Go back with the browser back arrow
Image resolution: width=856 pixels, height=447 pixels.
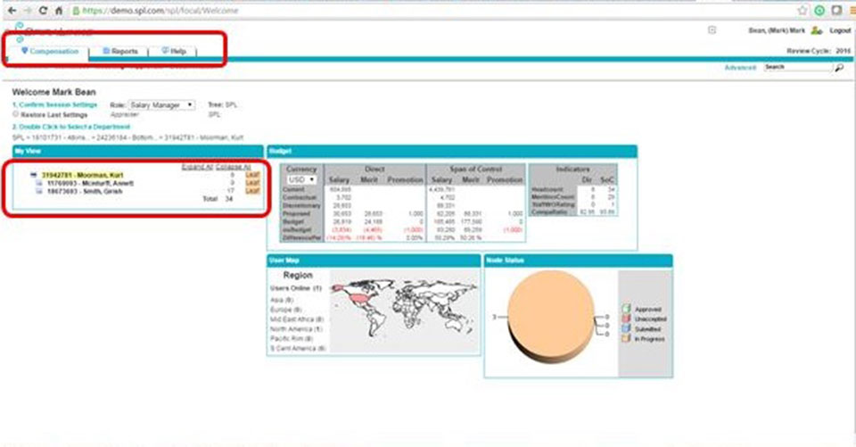click(12, 11)
